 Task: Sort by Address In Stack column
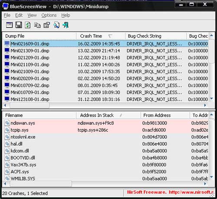[108, 115]
